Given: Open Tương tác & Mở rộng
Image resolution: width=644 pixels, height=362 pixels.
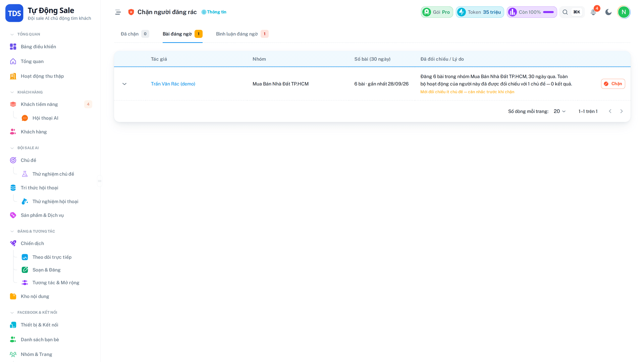Looking at the screenshot, I should click(x=56, y=283).
